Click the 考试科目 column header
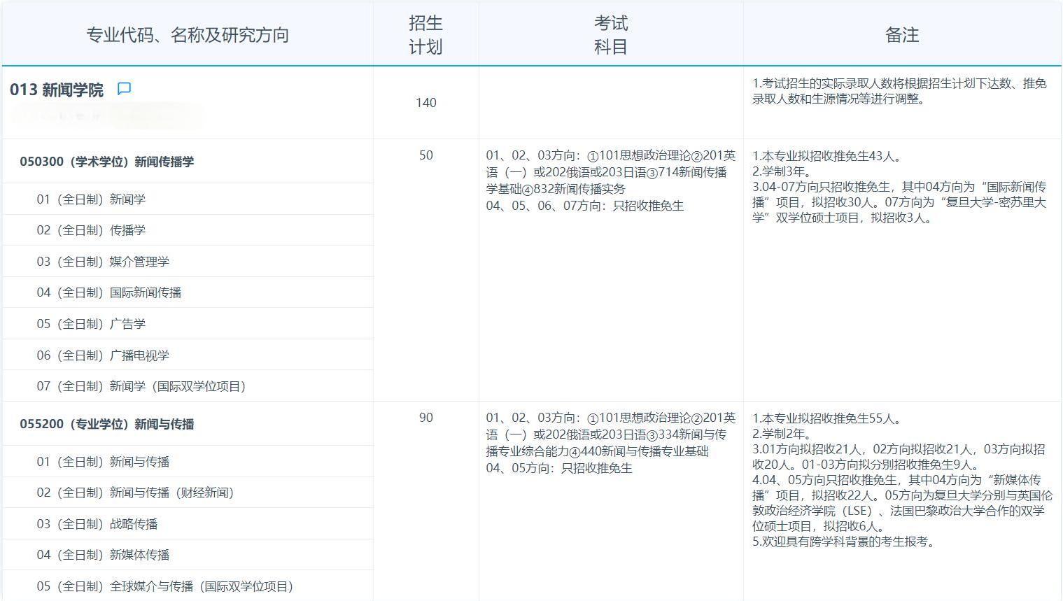 [610, 33]
